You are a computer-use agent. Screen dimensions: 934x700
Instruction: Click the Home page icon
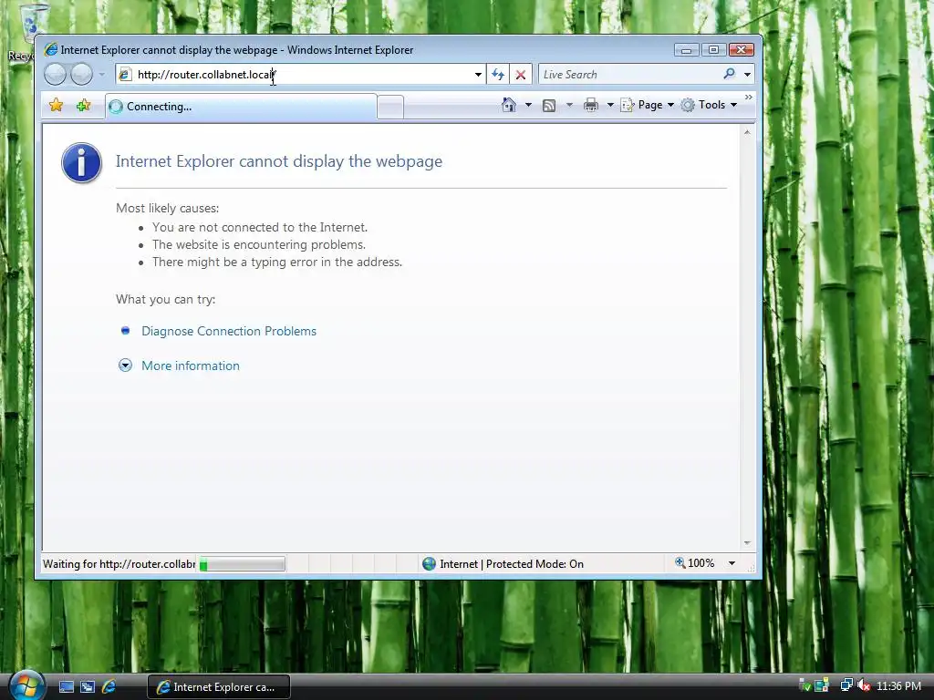point(509,105)
